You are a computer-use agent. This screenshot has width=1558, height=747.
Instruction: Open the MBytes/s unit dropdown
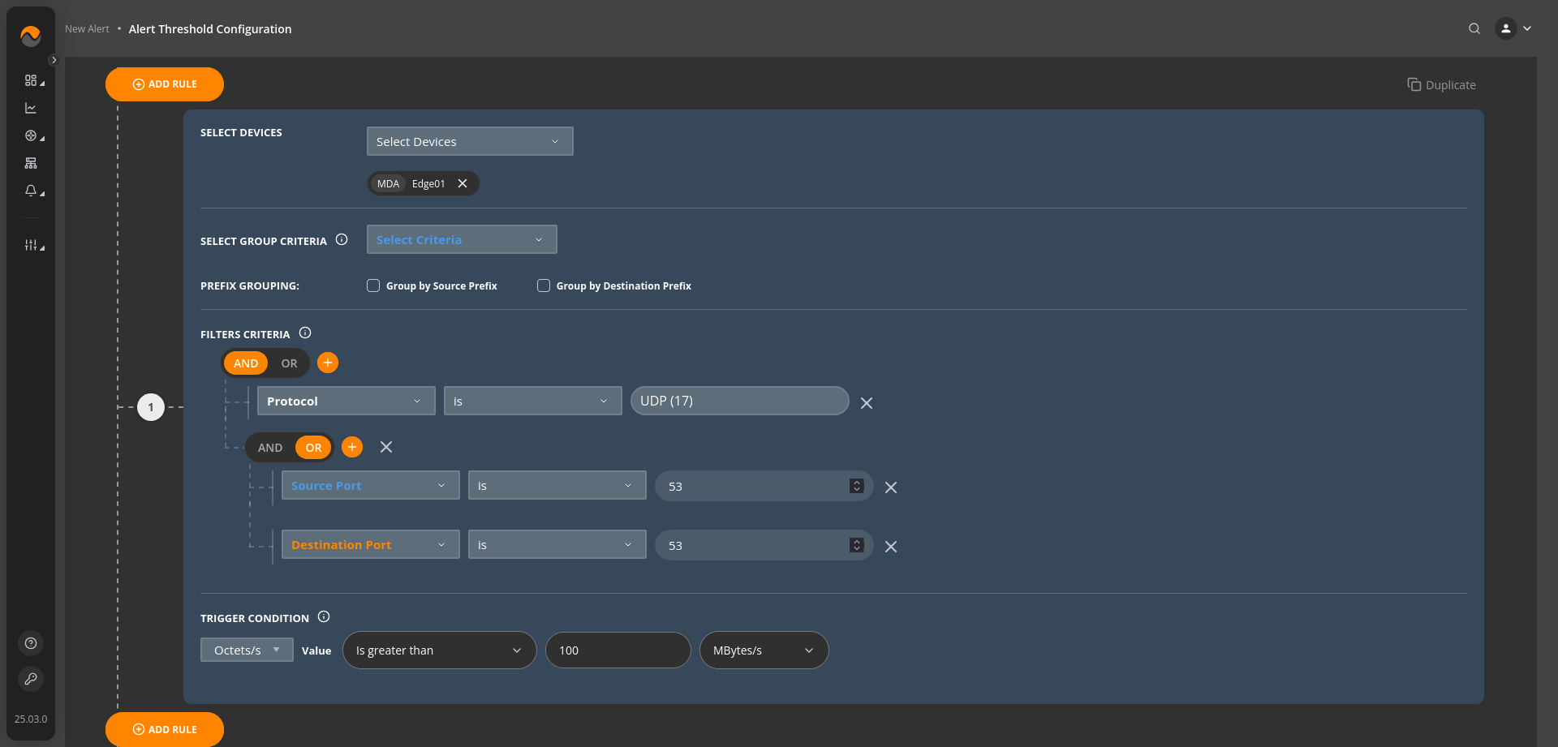point(763,650)
